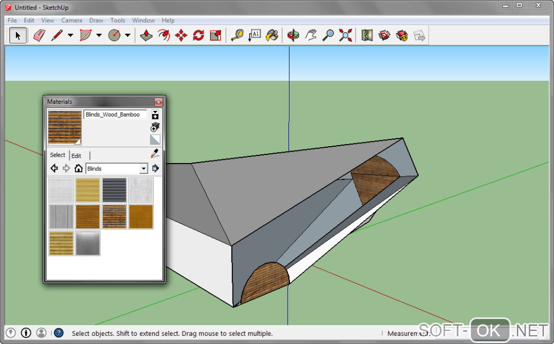Click the Blinds_Wood_Bamboo material name field

coord(115,115)
